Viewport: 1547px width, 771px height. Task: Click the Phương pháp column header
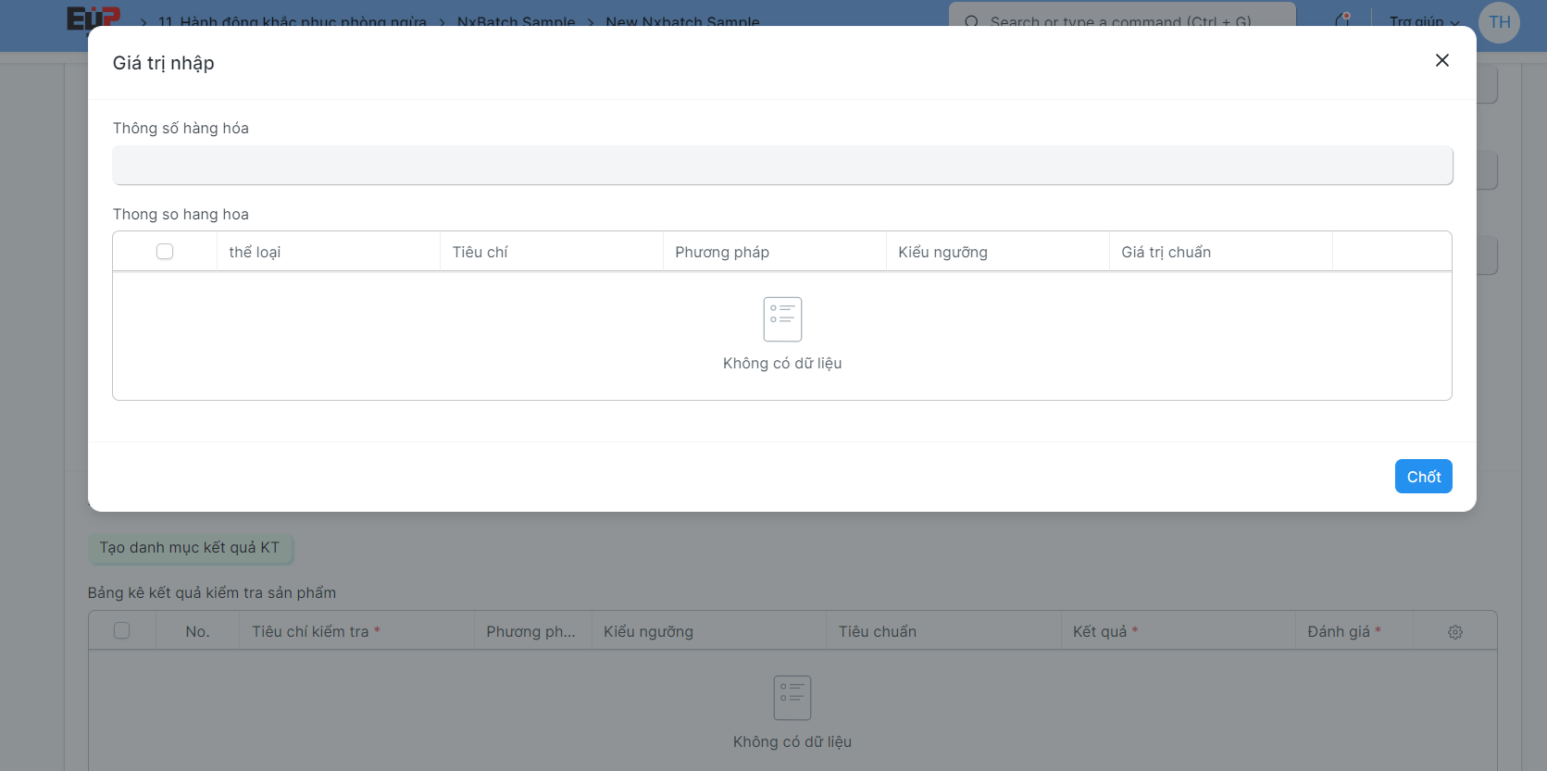722,252
